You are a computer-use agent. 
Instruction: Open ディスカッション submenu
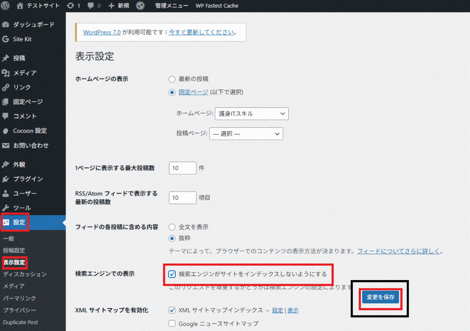click(25, 274)
